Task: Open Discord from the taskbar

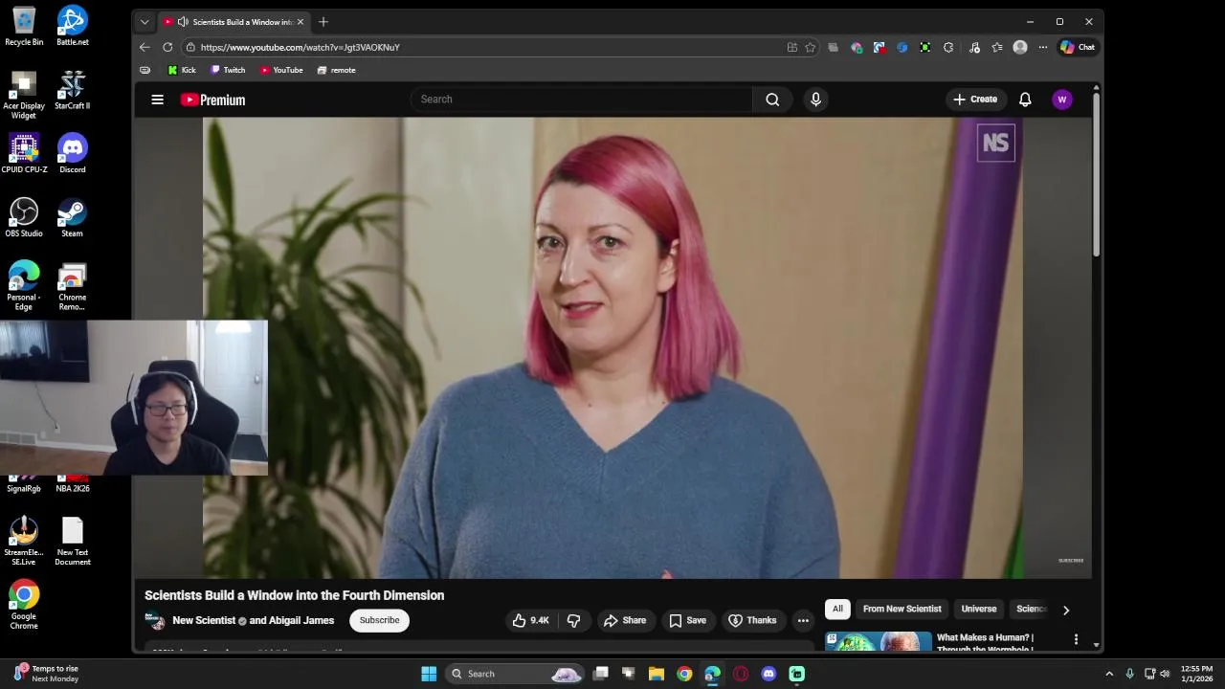Action: coord(768,674)
